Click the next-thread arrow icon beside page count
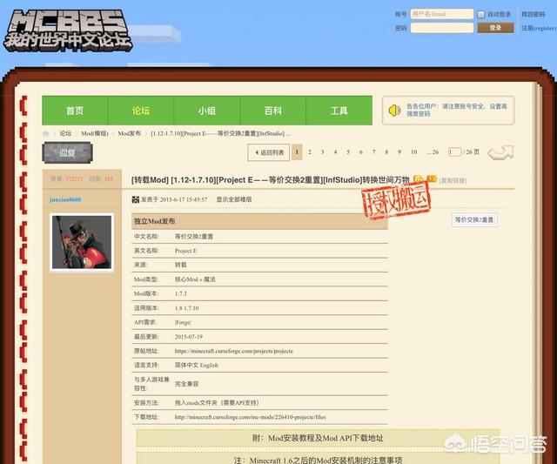 [500, 152]
